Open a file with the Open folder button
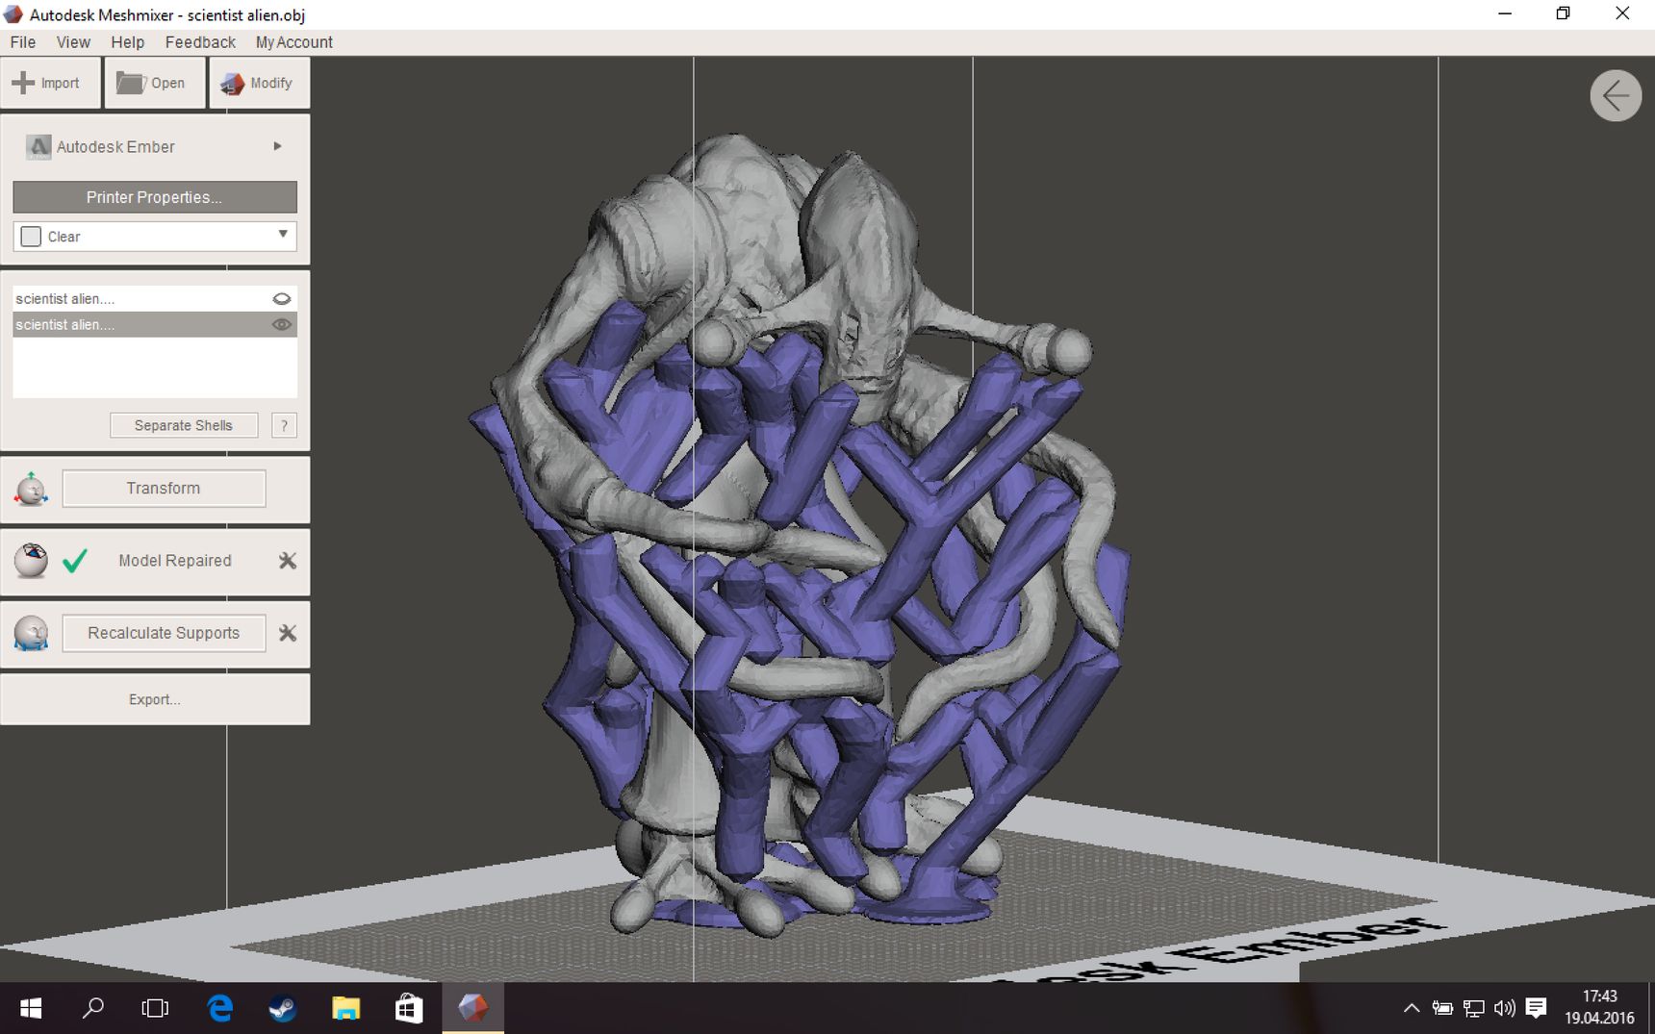Screen dimensions: 1655x1034 154,83
